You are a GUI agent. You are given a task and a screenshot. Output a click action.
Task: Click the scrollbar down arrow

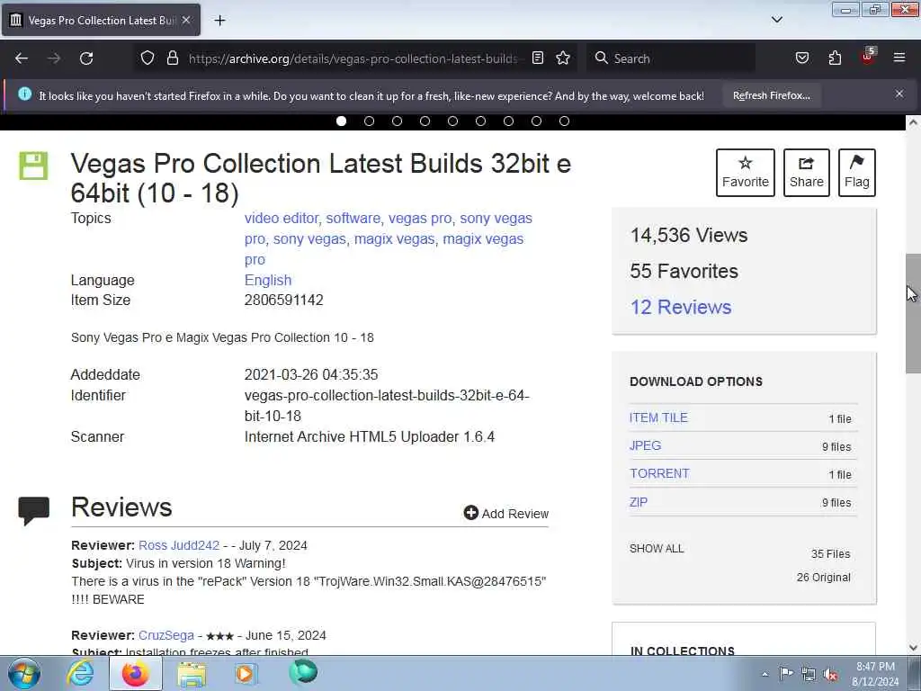913,648
